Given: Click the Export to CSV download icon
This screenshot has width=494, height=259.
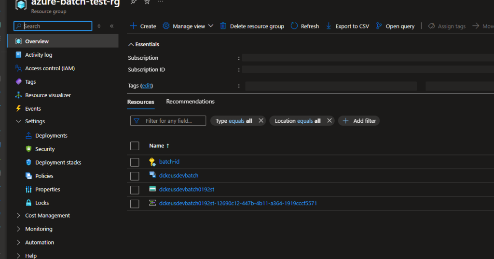Looking at the screenshot, I should coord(329,26).
